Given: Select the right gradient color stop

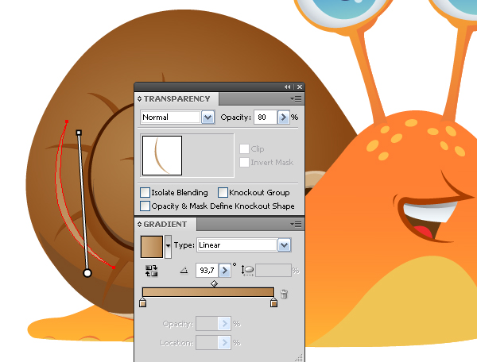Looking at the screenshot, I should (x=273, y=302).
